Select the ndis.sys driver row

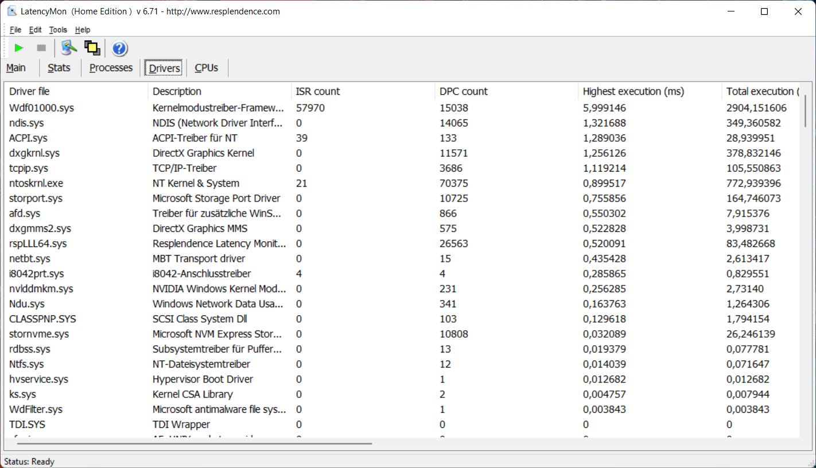(402, 123)
